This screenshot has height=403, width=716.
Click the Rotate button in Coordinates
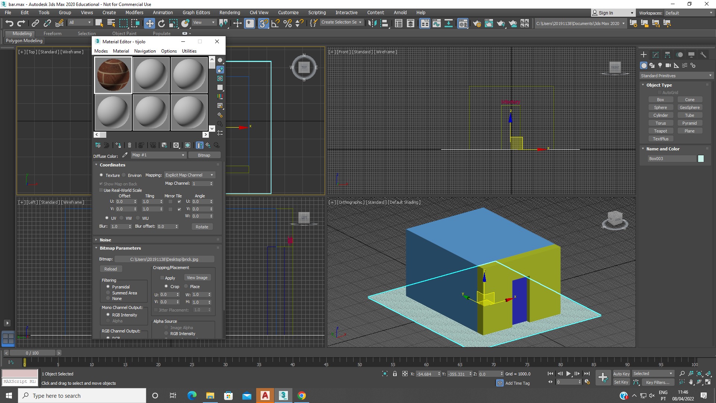coord(202,227)
